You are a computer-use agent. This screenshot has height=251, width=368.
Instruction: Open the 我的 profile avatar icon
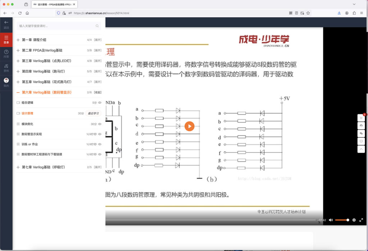click(x=6, y=82)
